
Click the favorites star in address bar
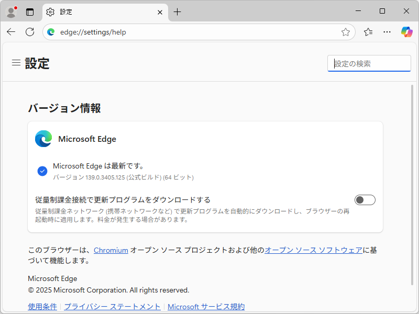click(346, 32)
